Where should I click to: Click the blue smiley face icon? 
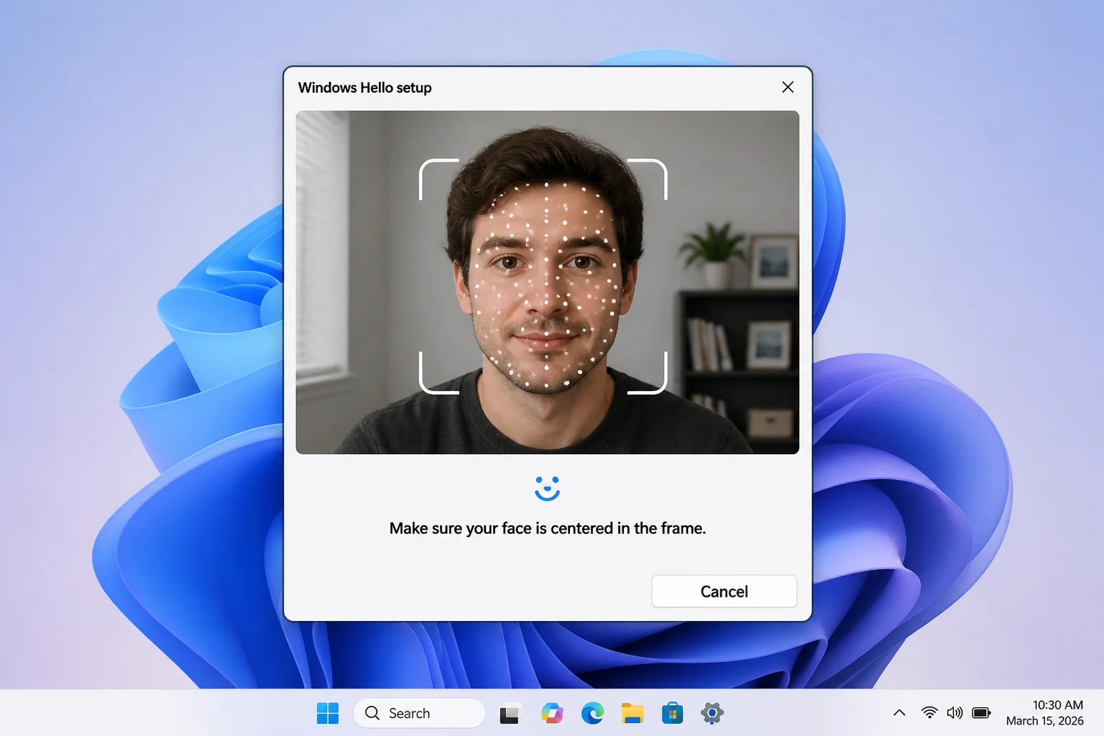[x=547, y=488]
